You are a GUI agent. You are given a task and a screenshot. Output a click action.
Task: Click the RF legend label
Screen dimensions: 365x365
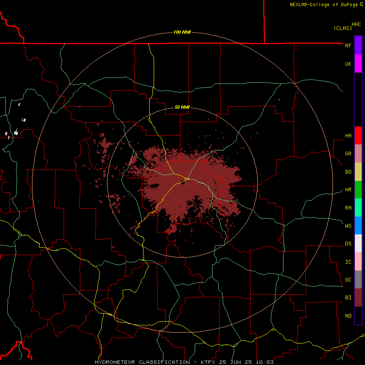pyautogui.click(x=348, y=45)
